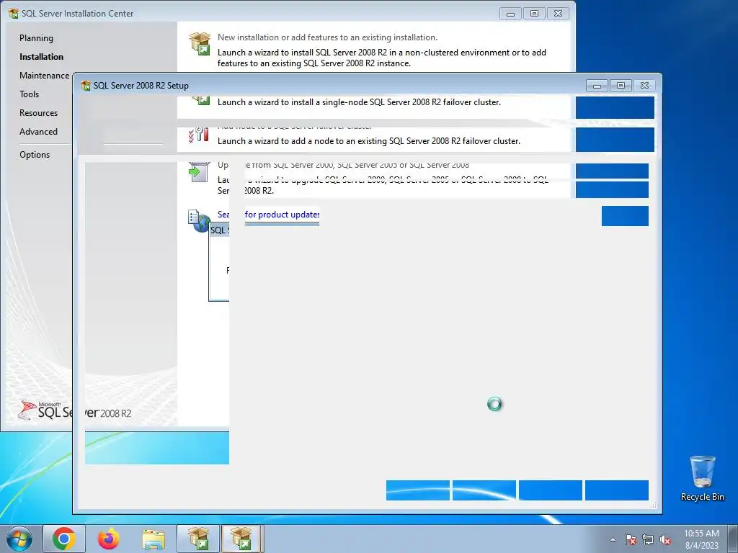Click the upgrade green arrow icon

click(199, 172)
